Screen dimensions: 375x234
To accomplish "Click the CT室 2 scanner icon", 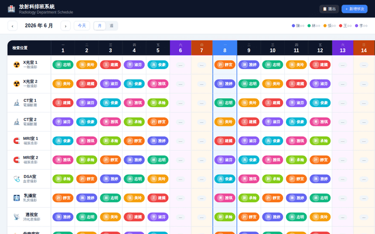I will click(16, 122).
